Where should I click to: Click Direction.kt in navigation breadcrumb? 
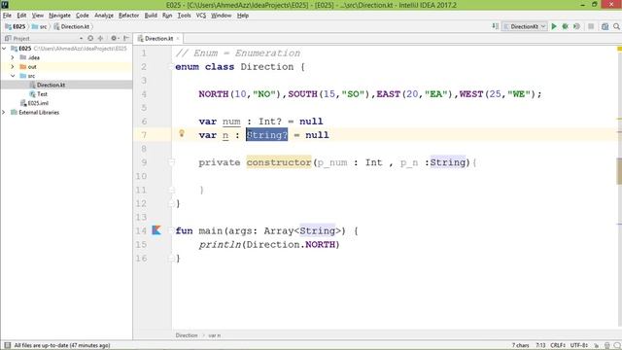click(75, 26)
